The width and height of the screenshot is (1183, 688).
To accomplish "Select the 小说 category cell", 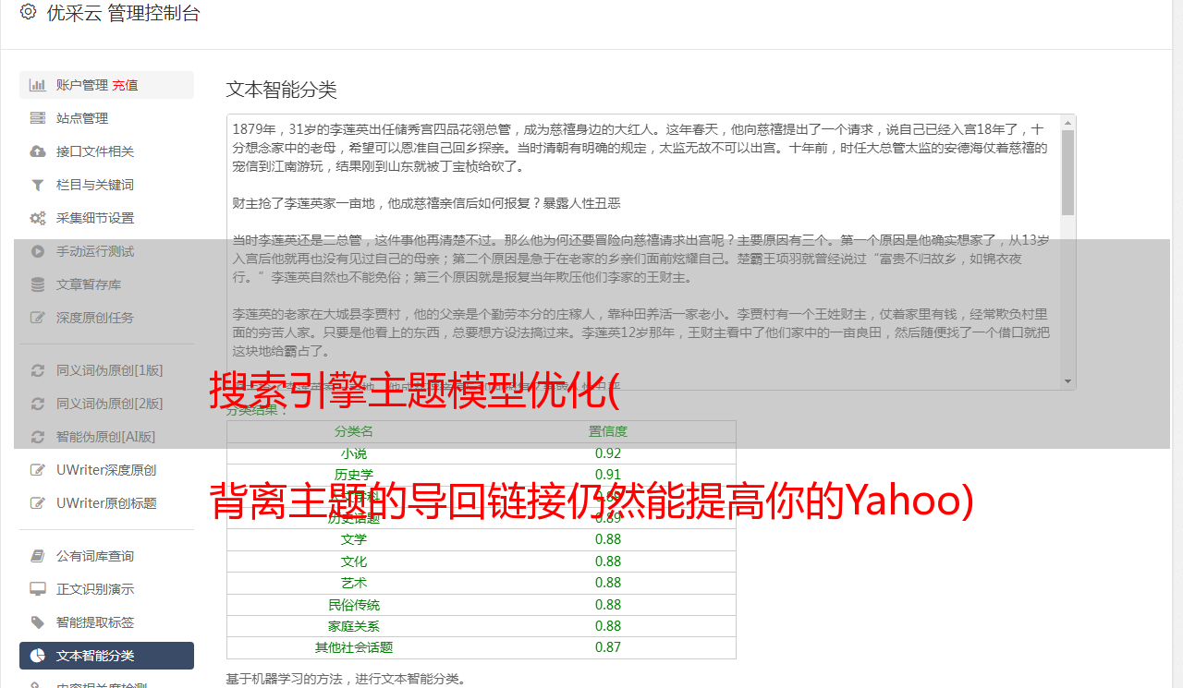I will click(x=354, y=453).
